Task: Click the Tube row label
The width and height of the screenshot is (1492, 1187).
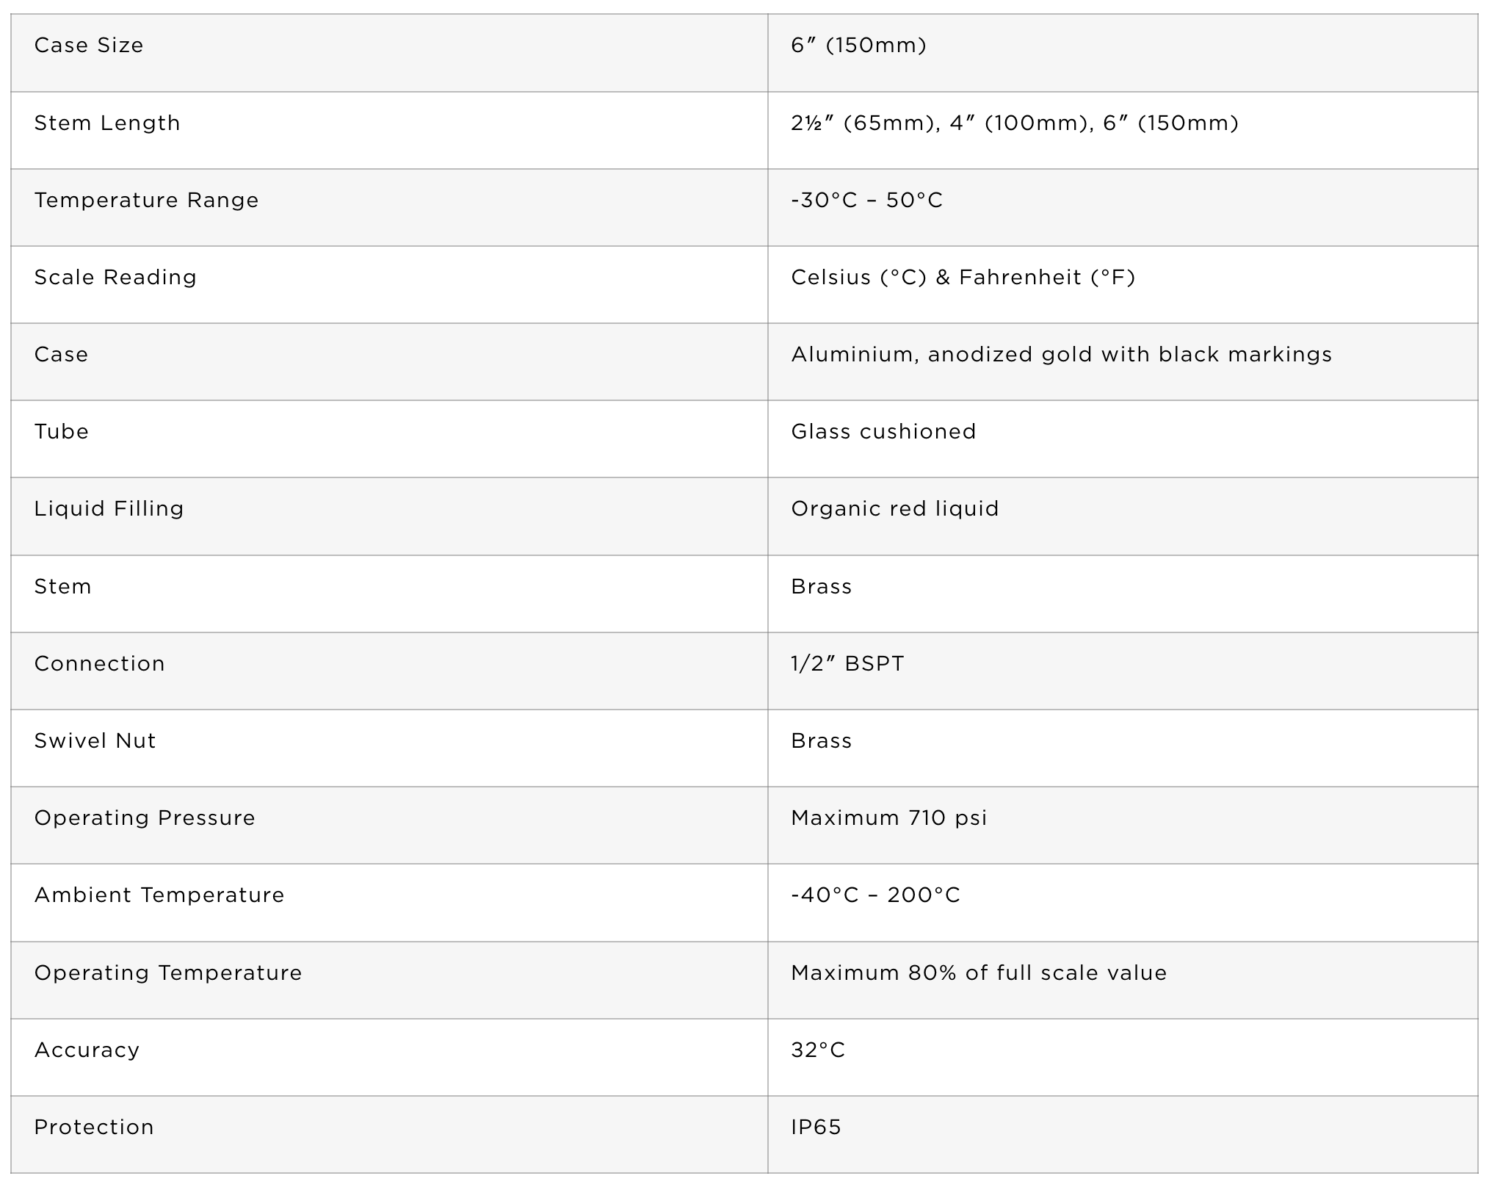Action: (x=61, y=431)
